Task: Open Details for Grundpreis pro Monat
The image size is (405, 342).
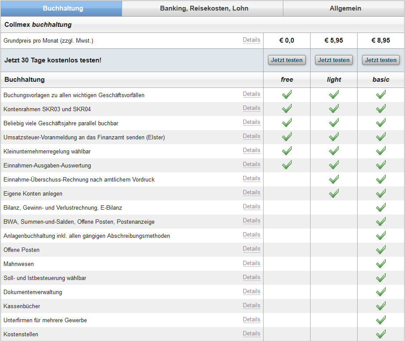Action: coord(252,40)
